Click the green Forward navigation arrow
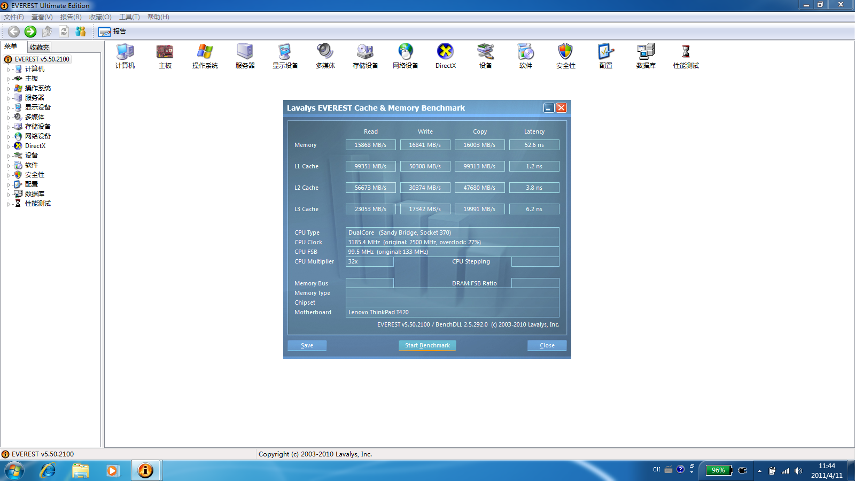This screenshot has width=855, height=481. [x=30, y=32]
